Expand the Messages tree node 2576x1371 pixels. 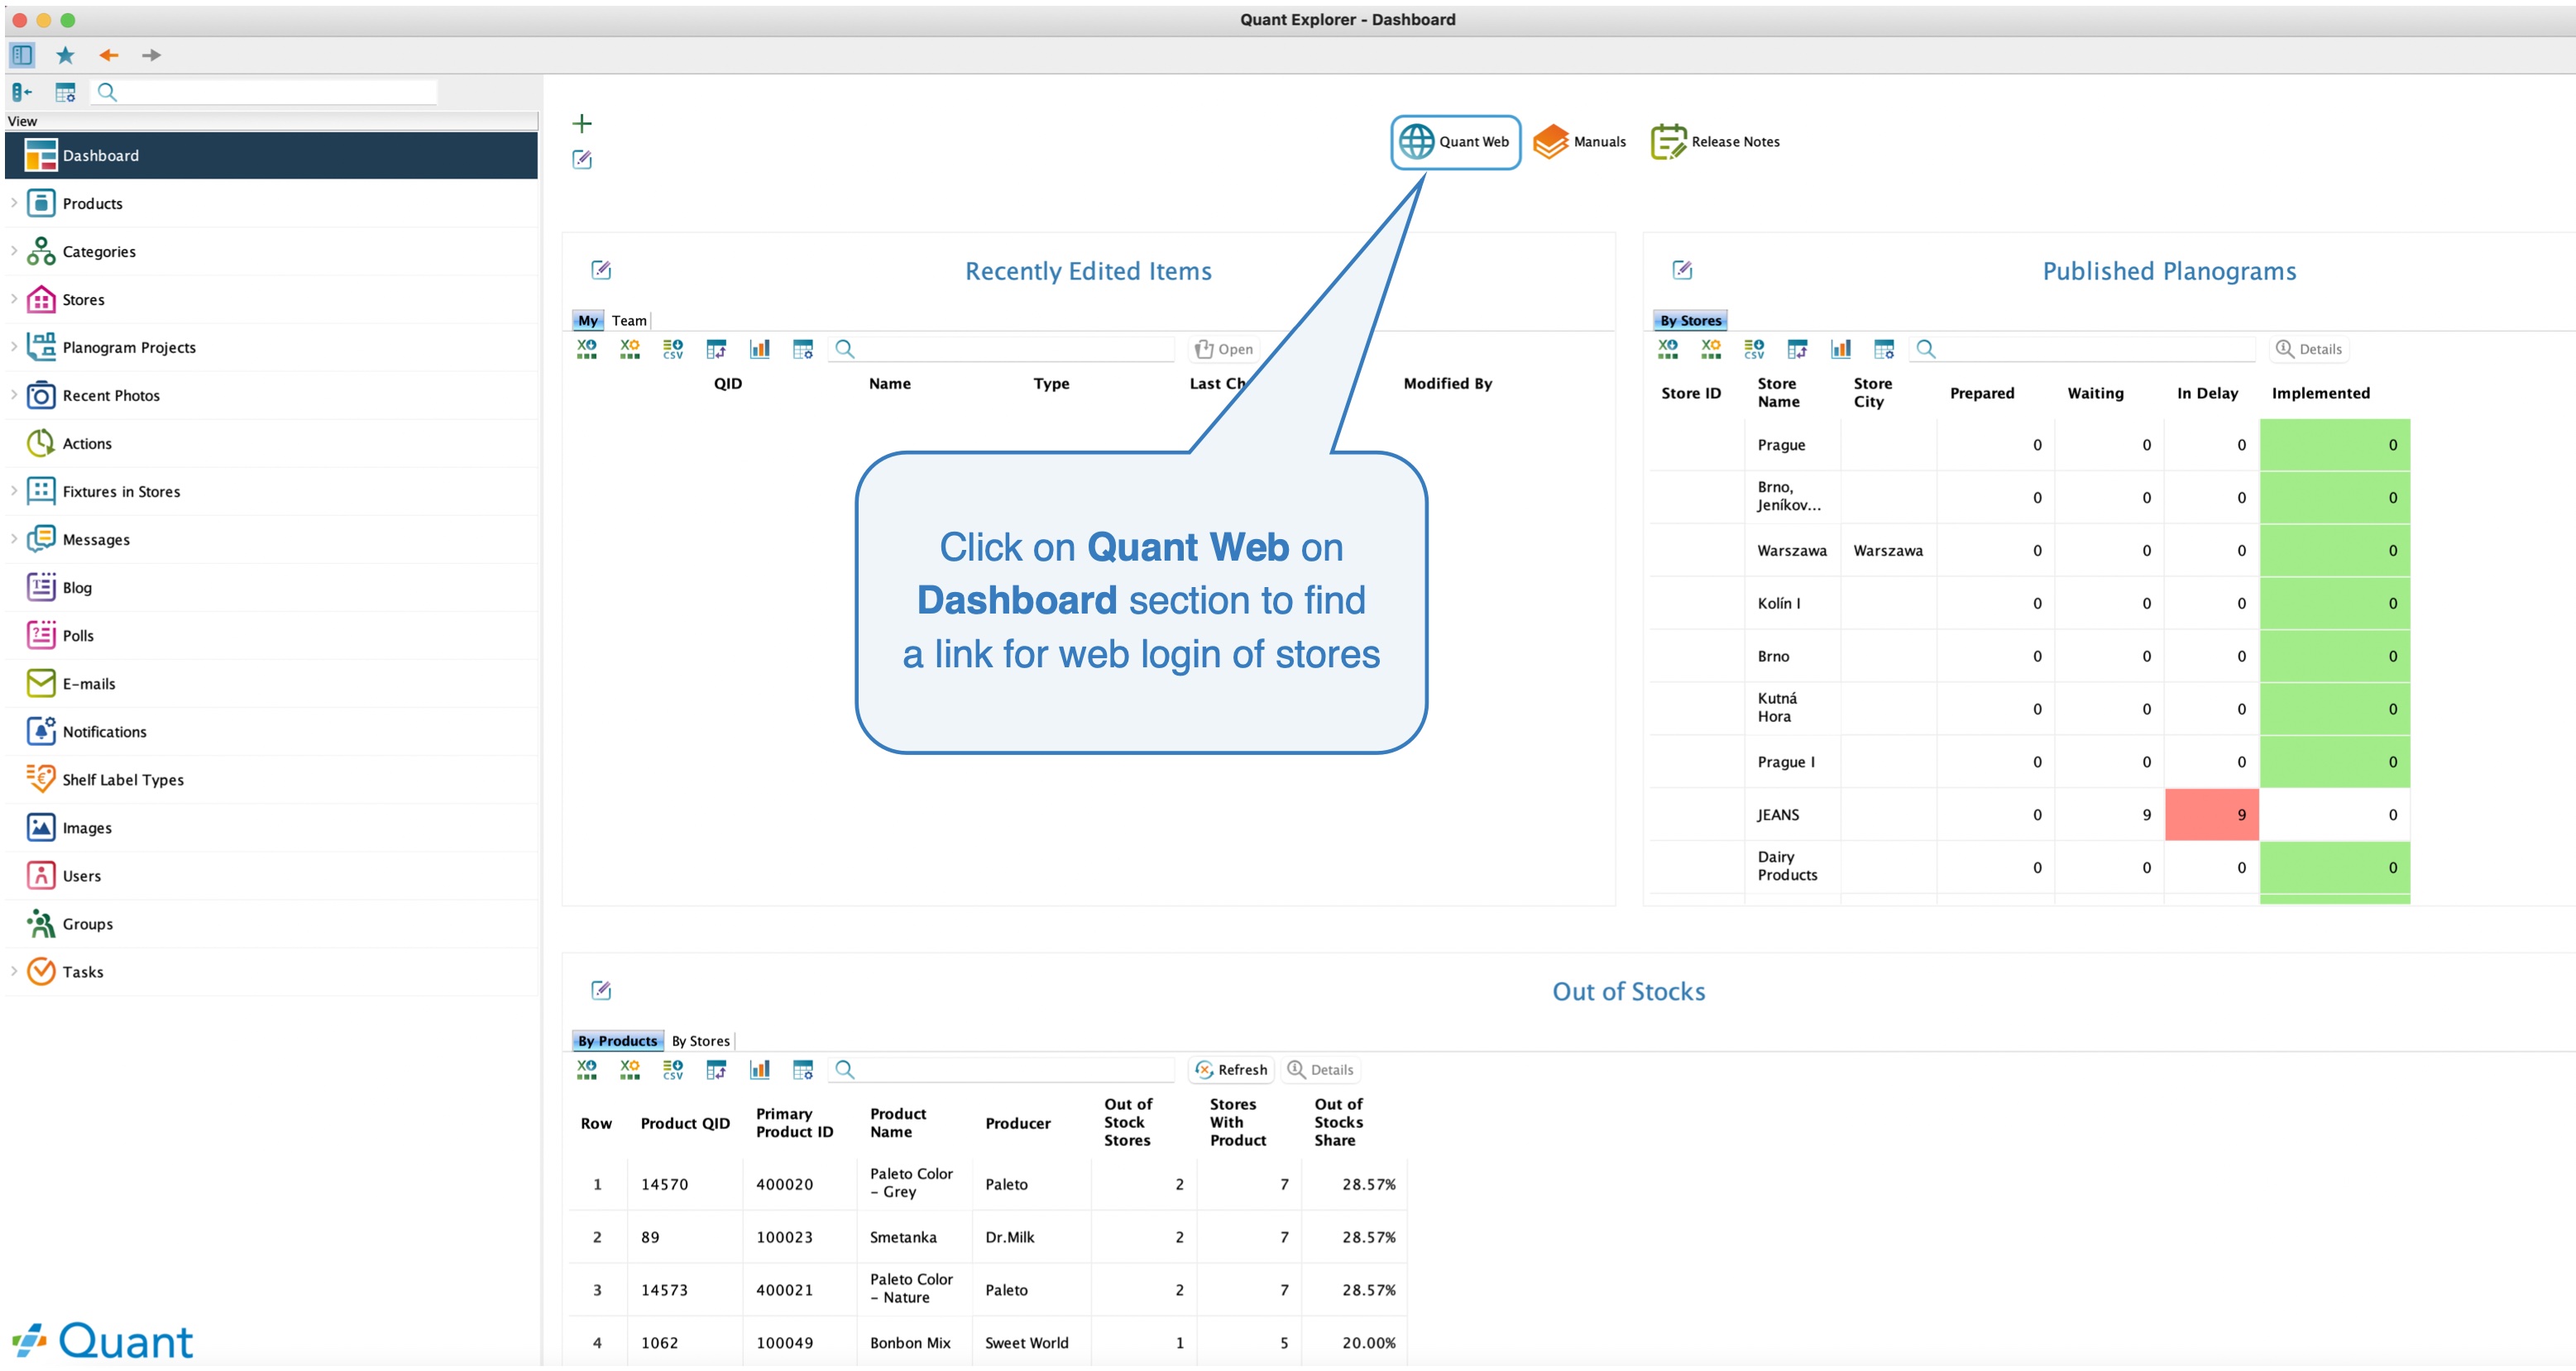[x=14, y=538]
